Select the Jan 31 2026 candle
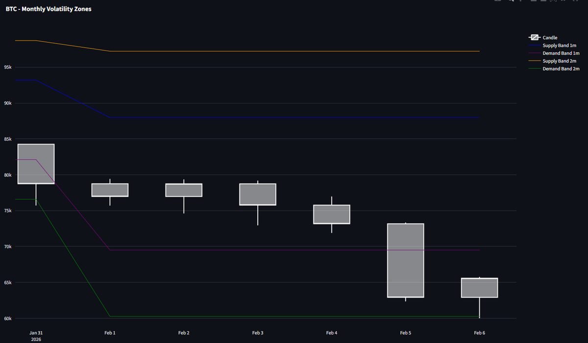The image size is (588, 343). click(x=36, y=164)
